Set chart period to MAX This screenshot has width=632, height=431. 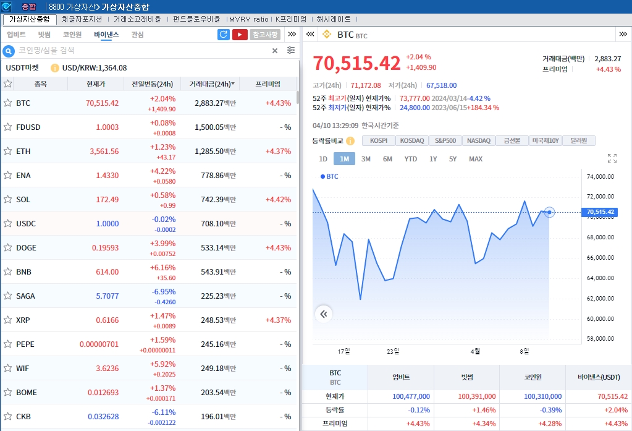click(x=476, y=159)
